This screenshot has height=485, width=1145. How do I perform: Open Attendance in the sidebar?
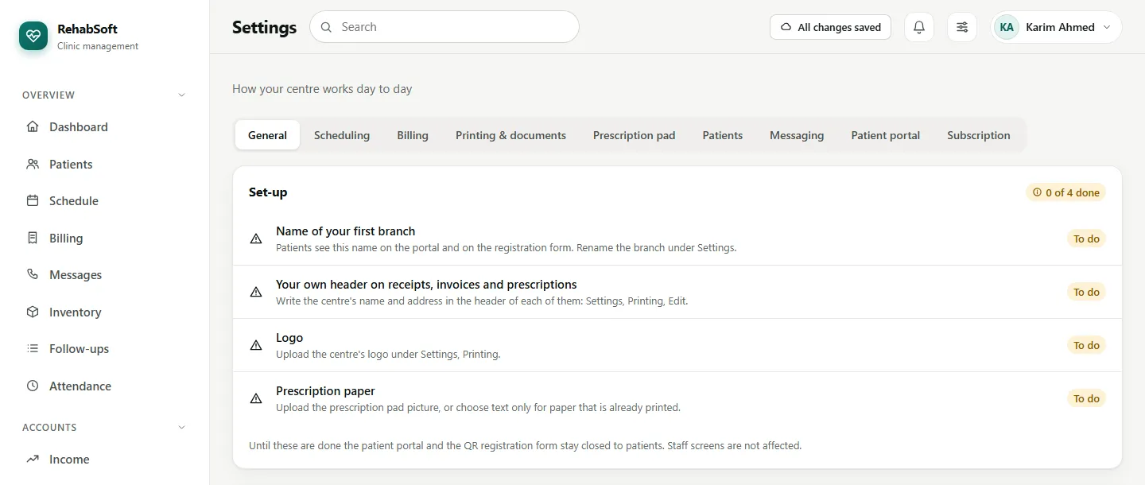click(x=105, y=386)
